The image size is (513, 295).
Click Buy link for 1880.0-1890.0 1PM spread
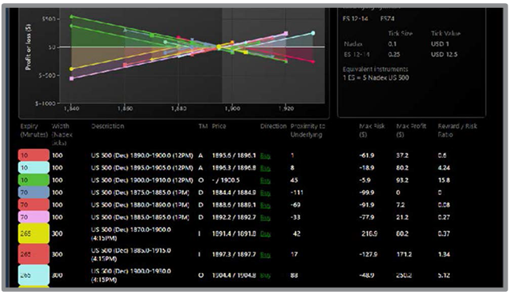coord(265,205)
